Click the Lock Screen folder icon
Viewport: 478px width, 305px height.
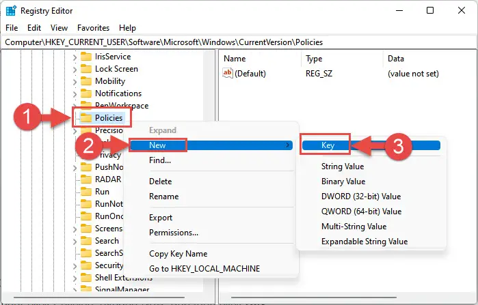click(86, 69)
